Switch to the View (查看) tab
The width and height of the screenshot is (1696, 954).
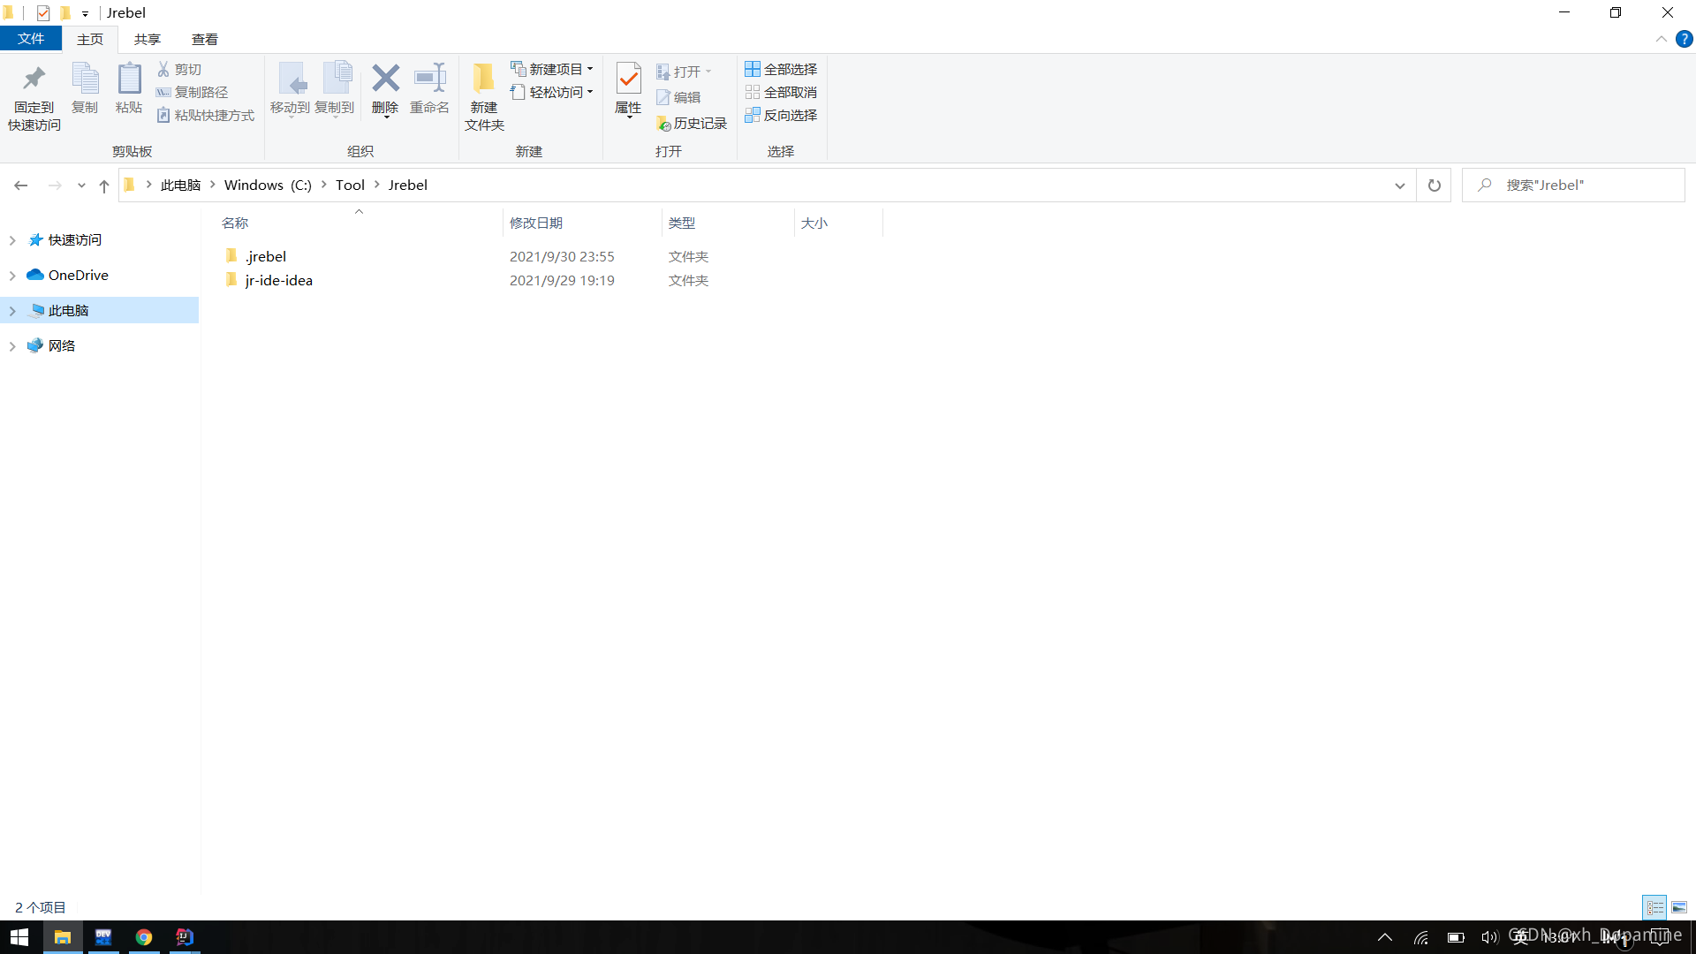[x=205, y=40]
